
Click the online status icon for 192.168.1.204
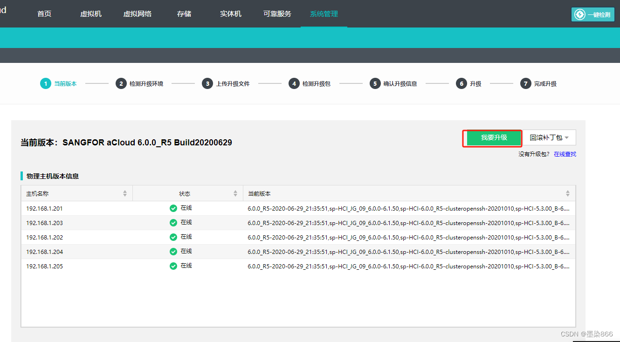tap(173, 252)
